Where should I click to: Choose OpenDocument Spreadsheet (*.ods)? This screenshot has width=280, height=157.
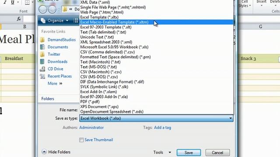156,112
